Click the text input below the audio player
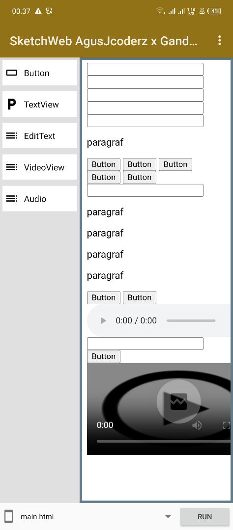The height and width of the screenshot is (530, 233). [145, 344]
